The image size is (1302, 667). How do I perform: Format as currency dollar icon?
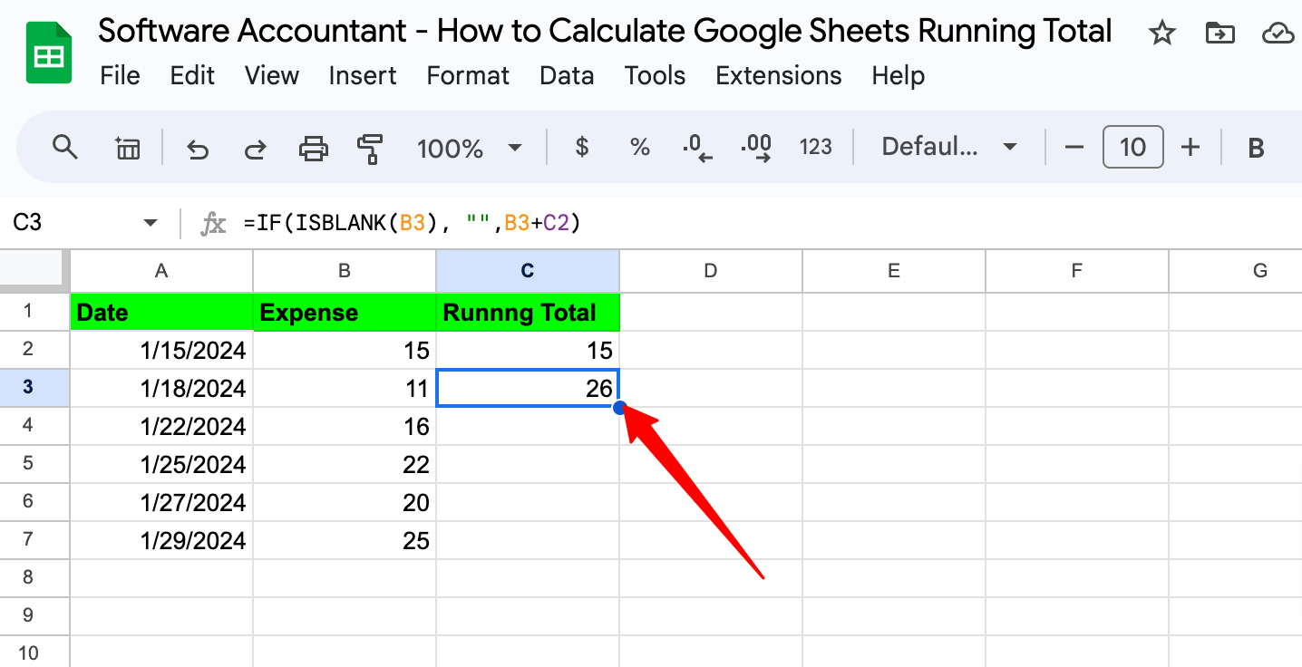(x=582, y=147)
